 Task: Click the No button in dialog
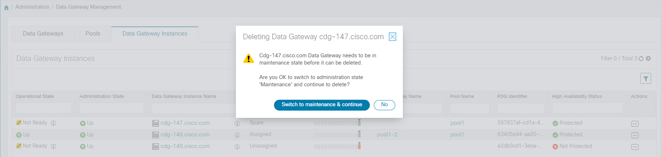point(384,105)
